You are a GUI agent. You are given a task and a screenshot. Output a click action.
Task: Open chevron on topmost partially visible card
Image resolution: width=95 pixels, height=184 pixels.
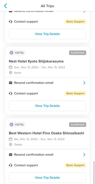[x=84, y=12]
